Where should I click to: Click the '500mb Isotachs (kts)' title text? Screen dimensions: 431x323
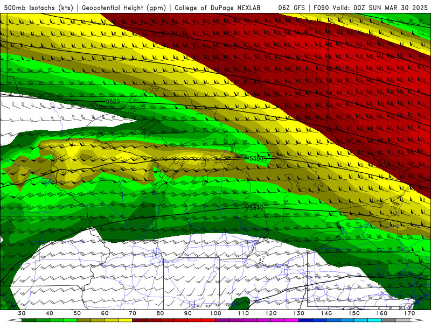[38, 8]
